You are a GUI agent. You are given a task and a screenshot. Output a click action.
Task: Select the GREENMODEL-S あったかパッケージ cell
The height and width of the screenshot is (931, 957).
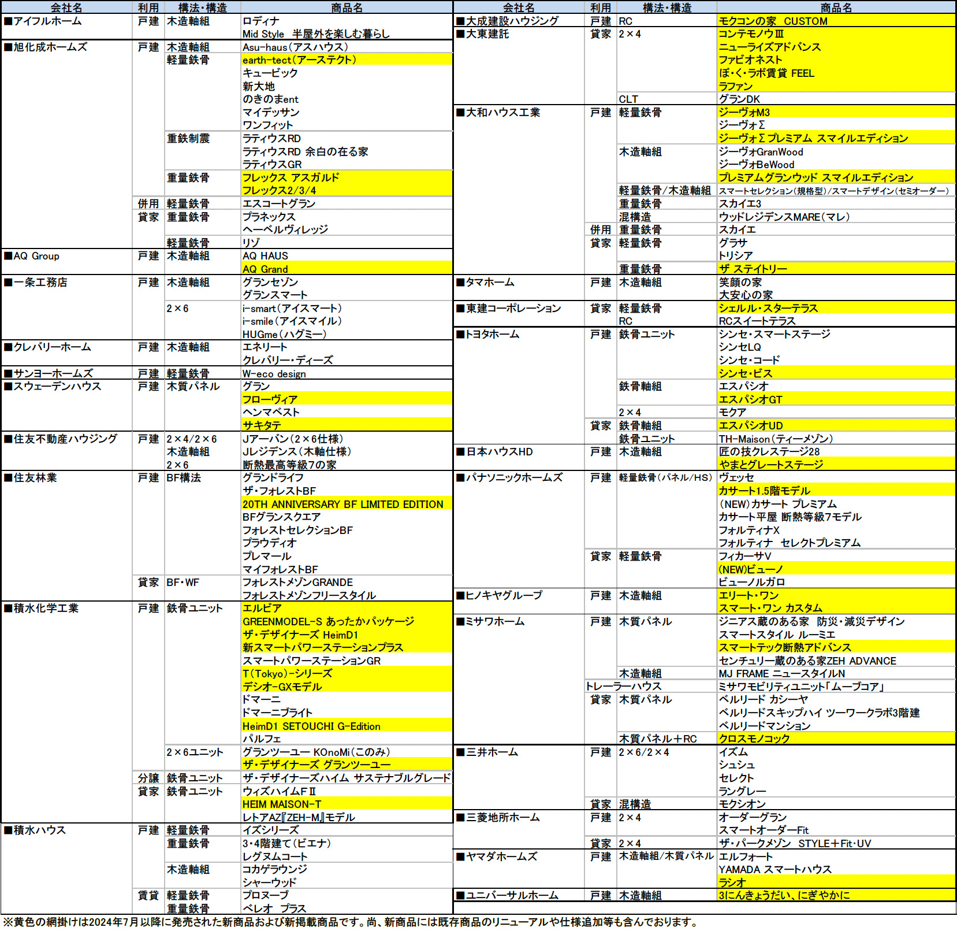tap(345, 622)
